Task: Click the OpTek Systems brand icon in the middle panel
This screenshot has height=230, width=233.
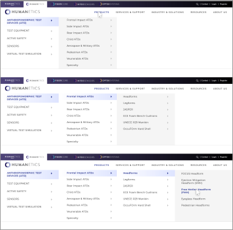Action: (x=101, y=81)
